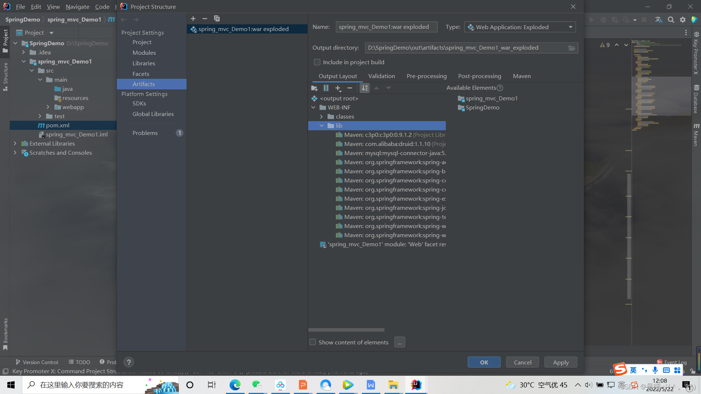Click the Create Directory icon in Output Layout
The width and height of the screenshot is (701, 394).
pyautogui.click(x=314, y=88)
